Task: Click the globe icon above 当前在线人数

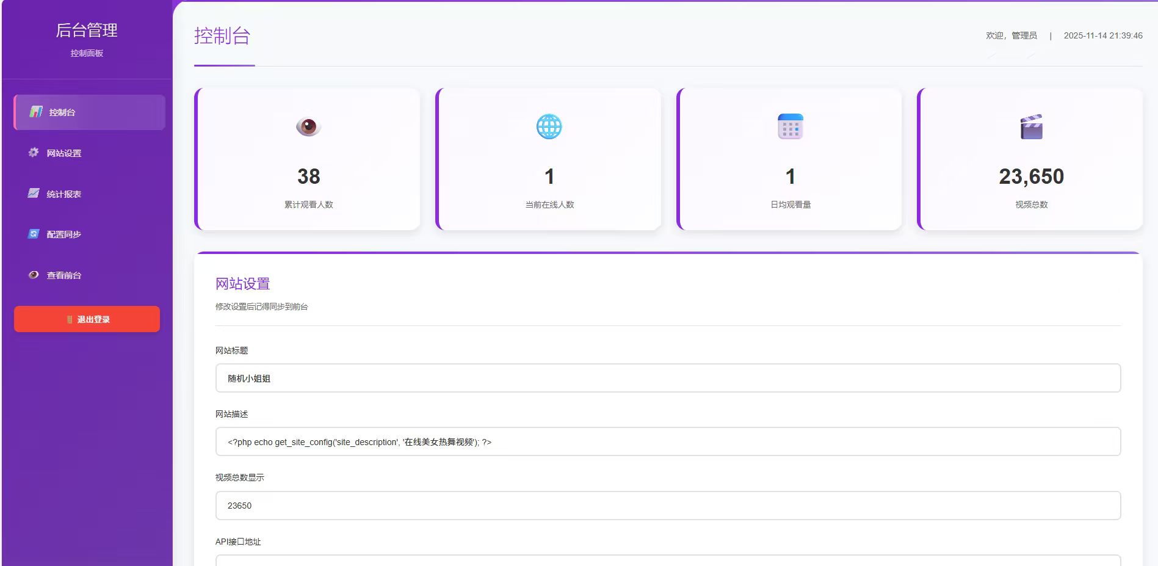Action: [x=549, y=126]
